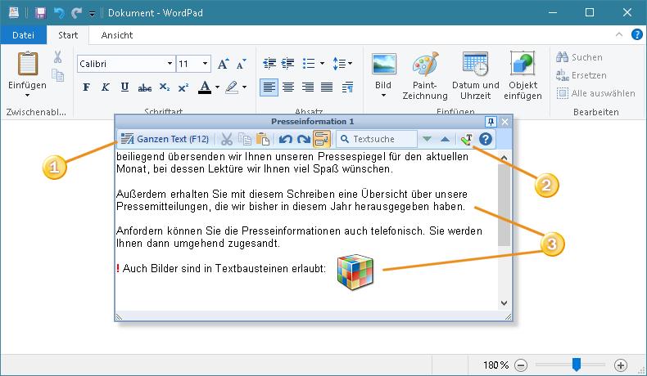Screen dimensions: 647x376
Task: Switch to the Ansicht tab
Action: [117, 35]
